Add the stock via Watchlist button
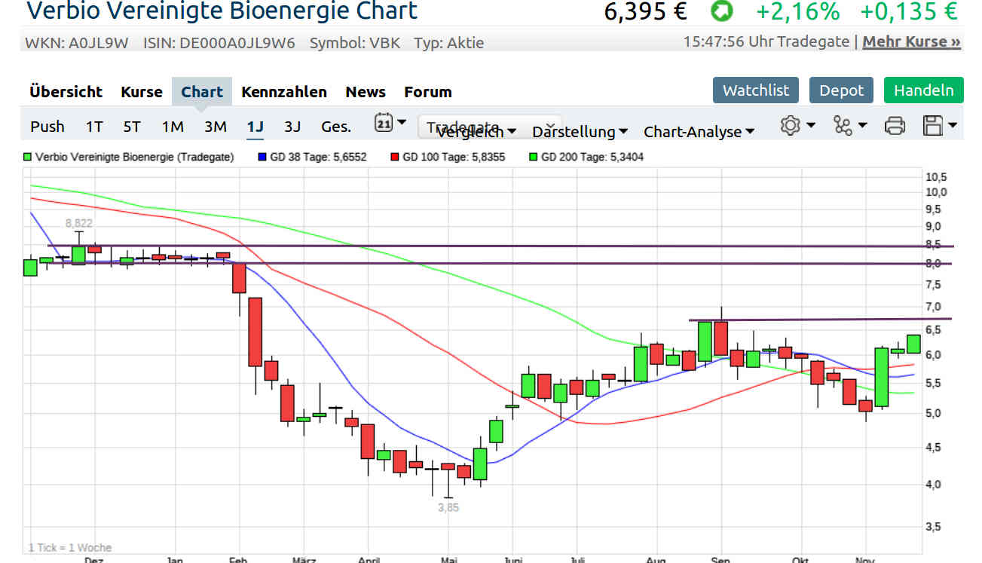 pyautogui.click(x=756, y=90)
